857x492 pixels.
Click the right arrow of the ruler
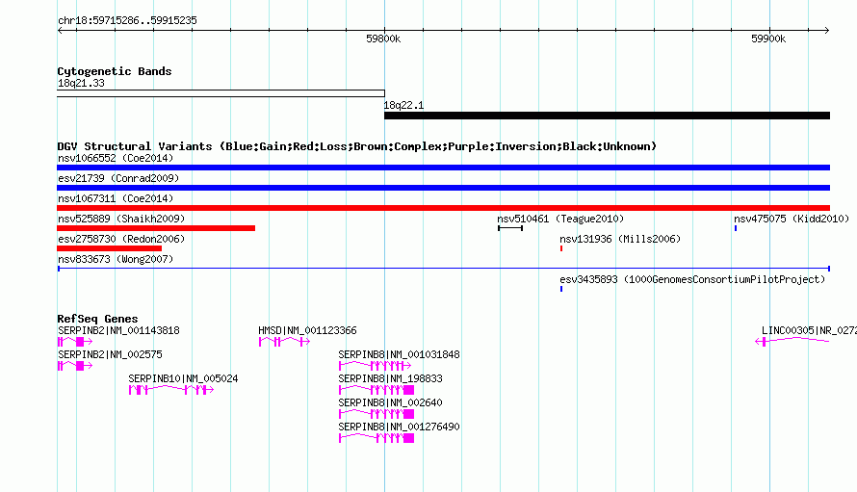click(827, 31)
